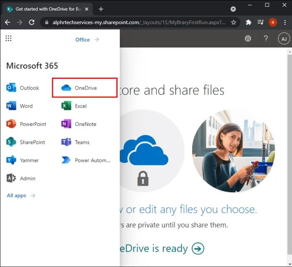Open the settings gear menu
Screen dimensions: 292x267
pos(248,39)
